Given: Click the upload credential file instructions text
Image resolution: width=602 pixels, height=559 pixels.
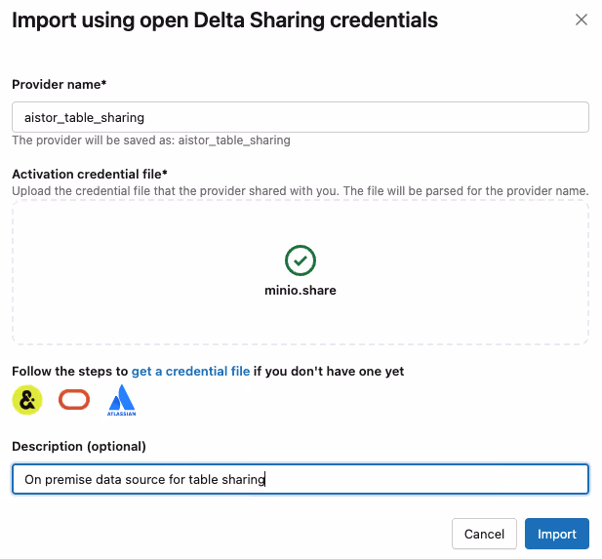Looking at the screenshot, I should point(300,190).
